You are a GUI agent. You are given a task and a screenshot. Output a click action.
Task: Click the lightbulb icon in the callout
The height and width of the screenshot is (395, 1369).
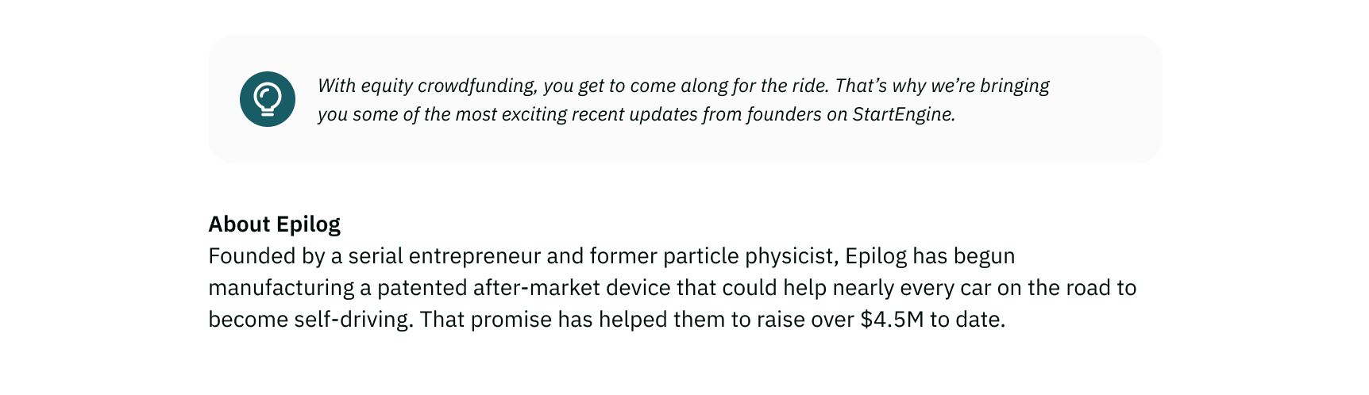[268, 99]
